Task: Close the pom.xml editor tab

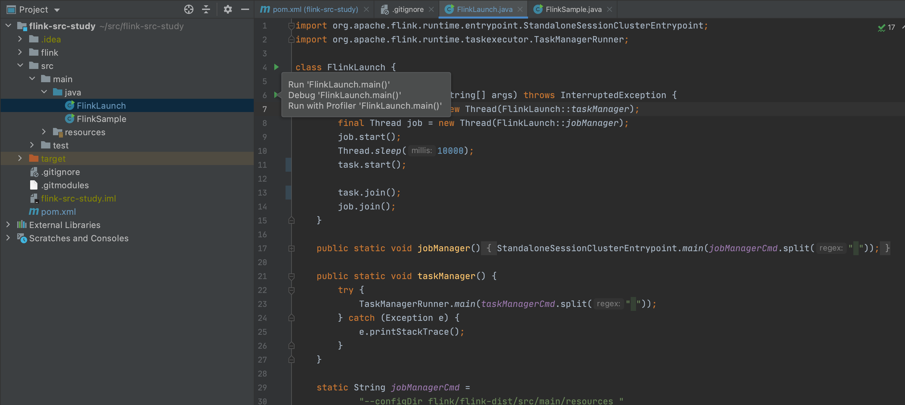Action: coord(366,10)
